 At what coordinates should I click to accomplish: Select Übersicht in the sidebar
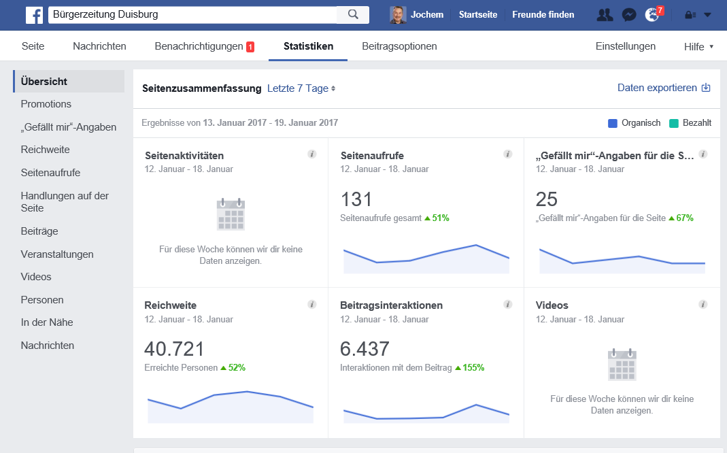point(69,81)
